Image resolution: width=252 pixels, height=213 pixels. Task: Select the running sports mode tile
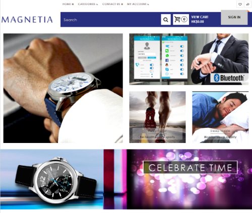157,117
